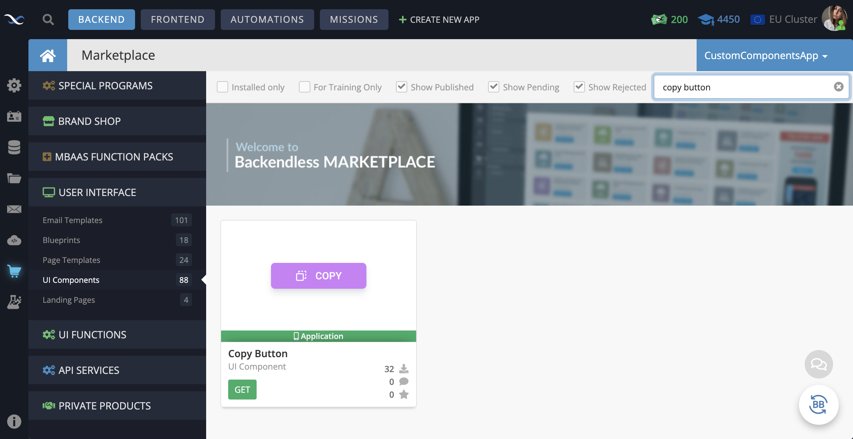The image size is (853, 439).
Task: Click the GET button on Copy Button
Action: (242, 389)
